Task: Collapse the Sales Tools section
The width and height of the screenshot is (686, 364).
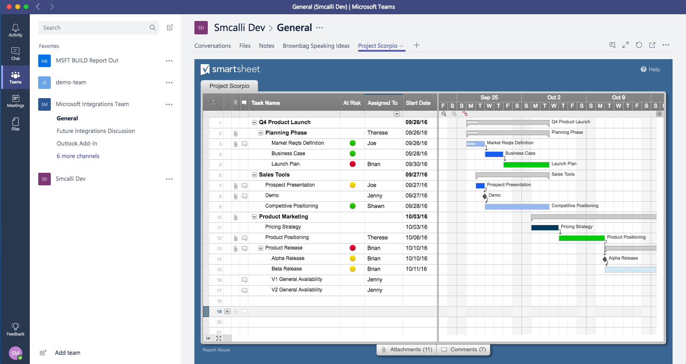Action: (x=254, y=175)
